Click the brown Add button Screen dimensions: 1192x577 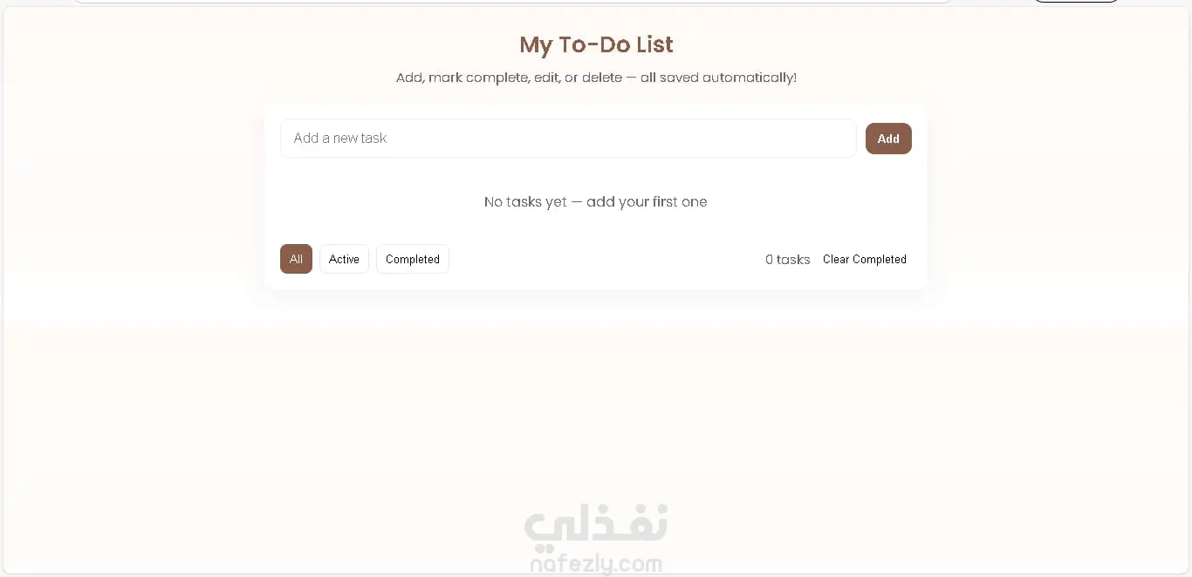pyautogui.click(x=888, y=139)
